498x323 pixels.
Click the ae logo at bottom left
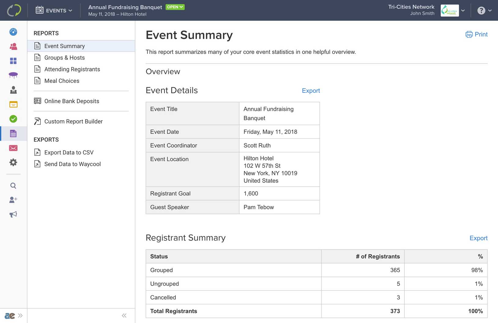[x=10, y=316]
